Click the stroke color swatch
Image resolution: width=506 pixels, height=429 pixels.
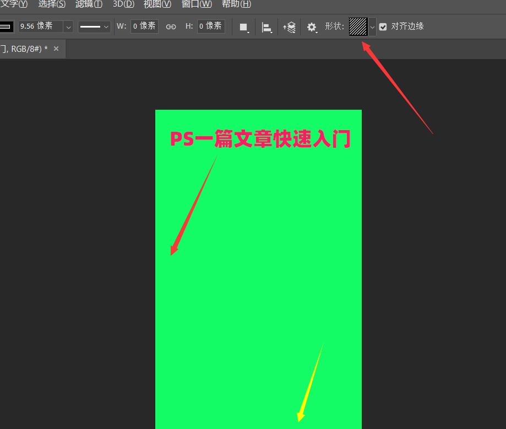(x=7, y=26)
